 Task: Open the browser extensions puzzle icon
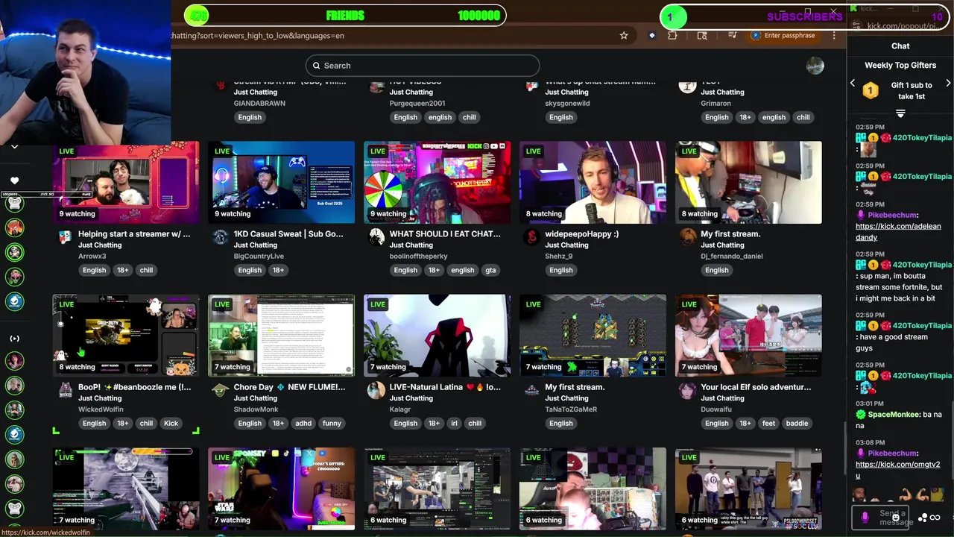tap(673, 35)
